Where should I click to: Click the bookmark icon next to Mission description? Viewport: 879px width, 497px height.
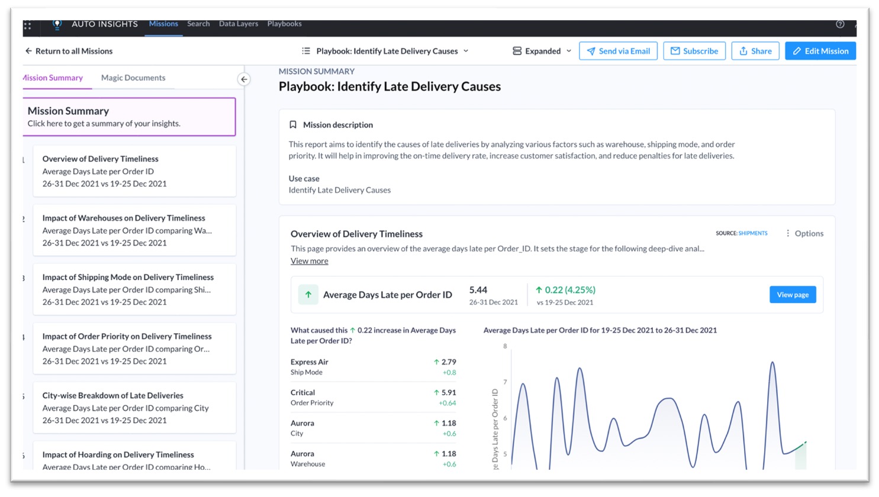[292, 125]
